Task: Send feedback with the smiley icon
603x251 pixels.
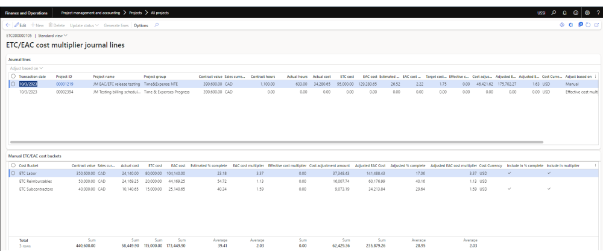Action: (575, 13)
